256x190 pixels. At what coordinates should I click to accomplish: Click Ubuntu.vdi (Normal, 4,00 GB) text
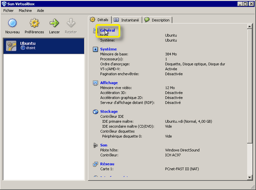[188, 121]
